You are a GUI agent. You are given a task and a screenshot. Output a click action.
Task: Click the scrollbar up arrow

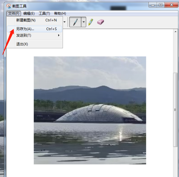click(x=176, y=32)
